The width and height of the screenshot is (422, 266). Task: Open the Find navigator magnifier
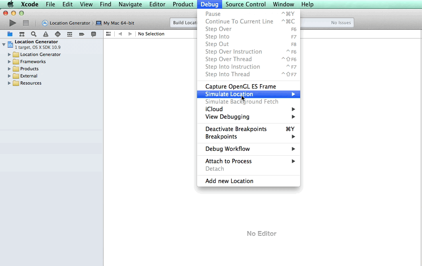34,34
